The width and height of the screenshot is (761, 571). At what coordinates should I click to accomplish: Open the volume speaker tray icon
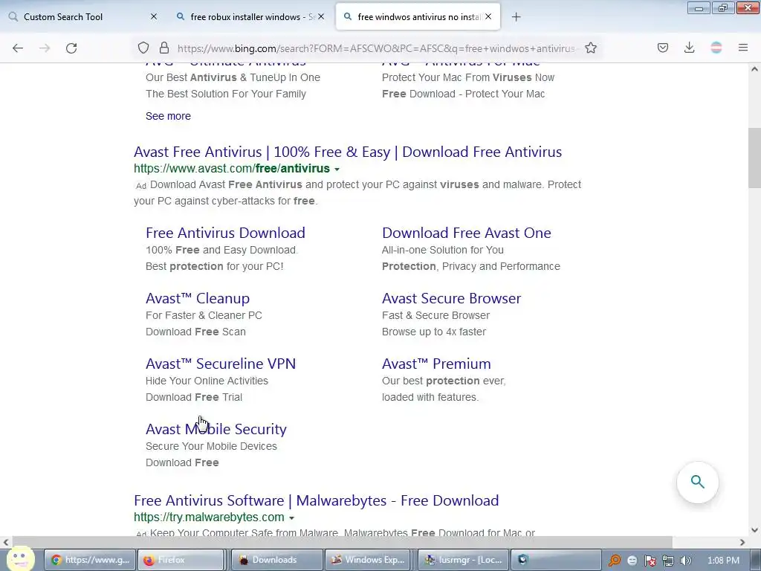click(685, 561)
